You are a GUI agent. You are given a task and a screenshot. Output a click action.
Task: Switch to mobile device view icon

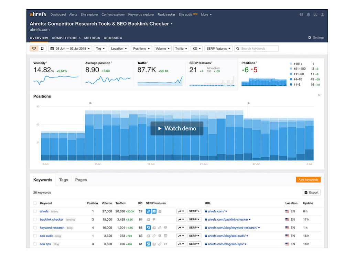pos(42,49)
